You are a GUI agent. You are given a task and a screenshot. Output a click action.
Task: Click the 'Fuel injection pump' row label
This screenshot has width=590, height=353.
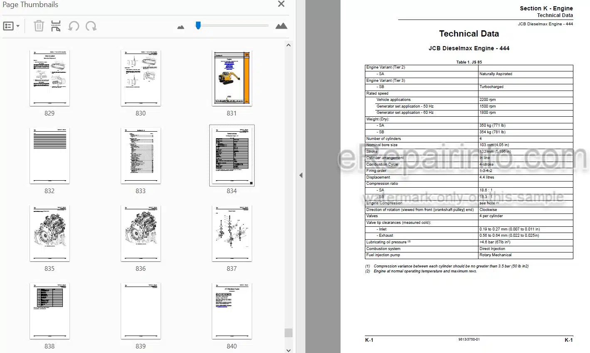coord(383,255)
